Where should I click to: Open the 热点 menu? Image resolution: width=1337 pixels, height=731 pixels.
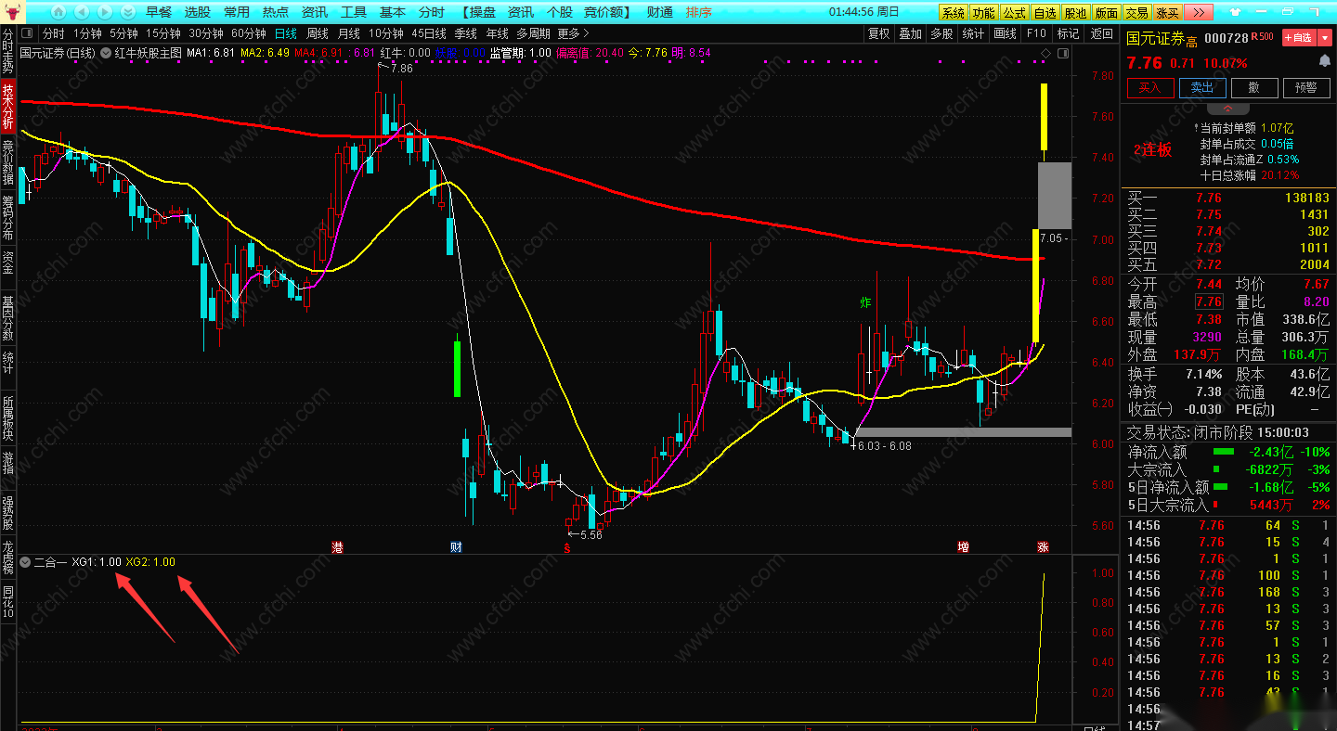276,12
